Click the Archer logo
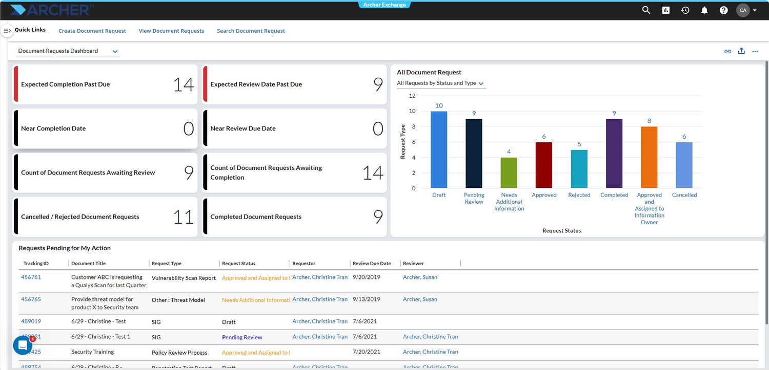 coord(52,9)
